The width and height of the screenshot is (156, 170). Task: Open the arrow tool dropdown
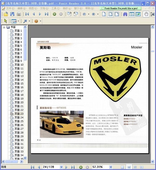tap(29, 21)
